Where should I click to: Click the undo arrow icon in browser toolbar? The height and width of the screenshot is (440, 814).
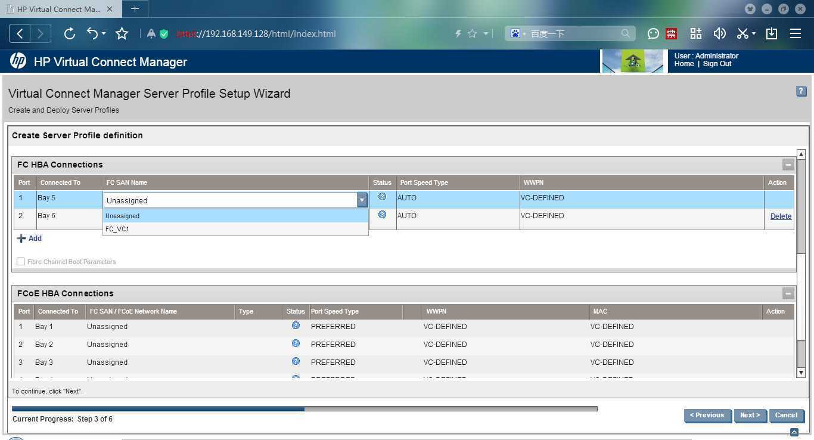point(92,33)
